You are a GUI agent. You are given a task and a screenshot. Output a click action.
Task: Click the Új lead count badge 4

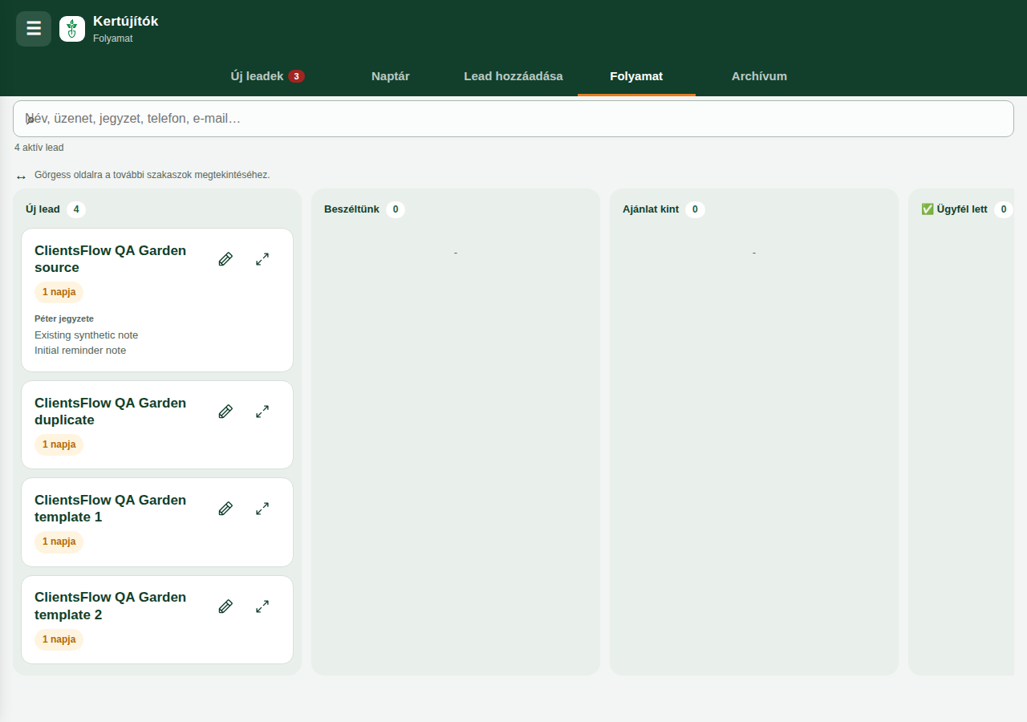click(x=76, y=209)
